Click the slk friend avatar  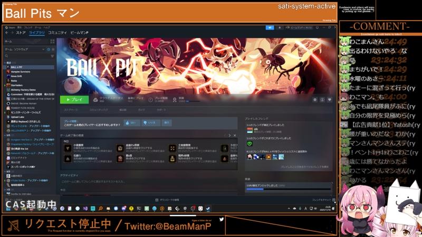pos(250,131)
